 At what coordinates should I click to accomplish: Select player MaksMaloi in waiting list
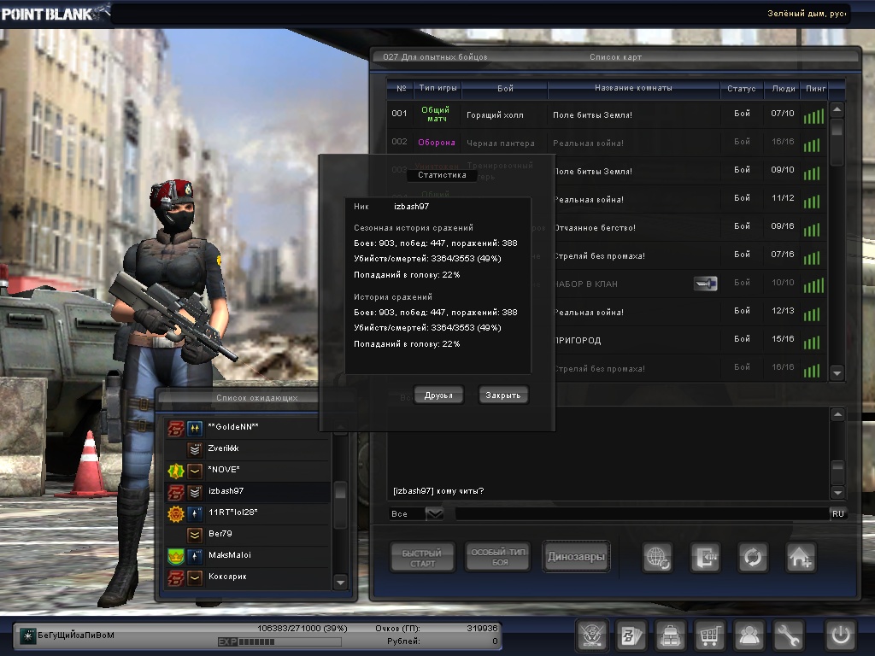[247, 556]
